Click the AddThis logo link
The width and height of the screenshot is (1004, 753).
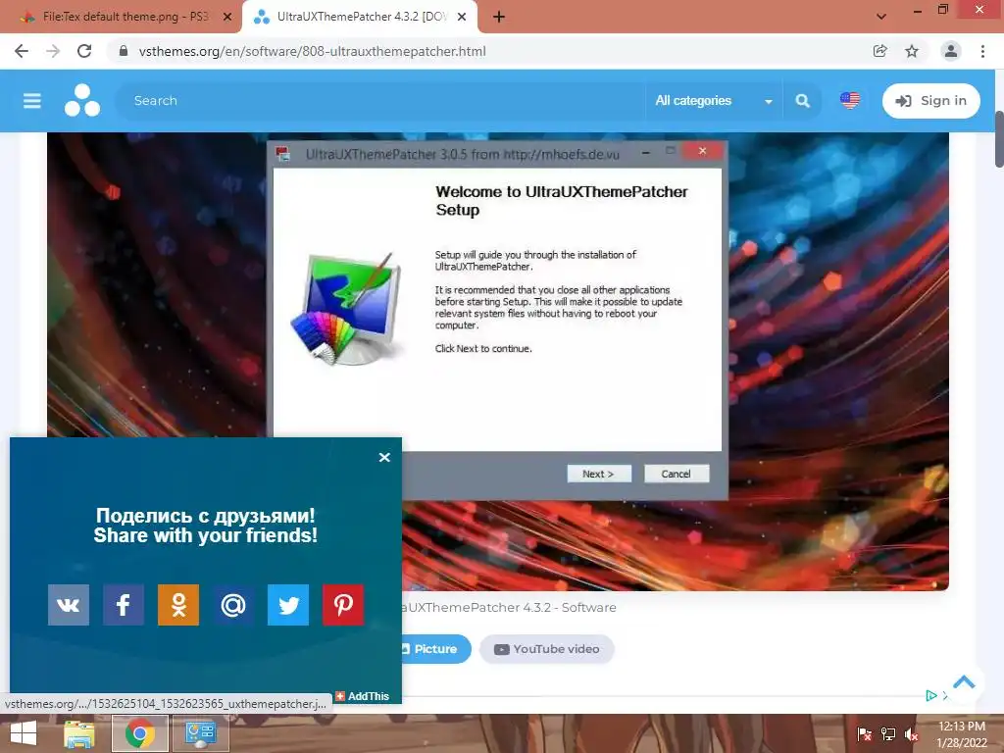pyautogui.click(x=363, y=696)
